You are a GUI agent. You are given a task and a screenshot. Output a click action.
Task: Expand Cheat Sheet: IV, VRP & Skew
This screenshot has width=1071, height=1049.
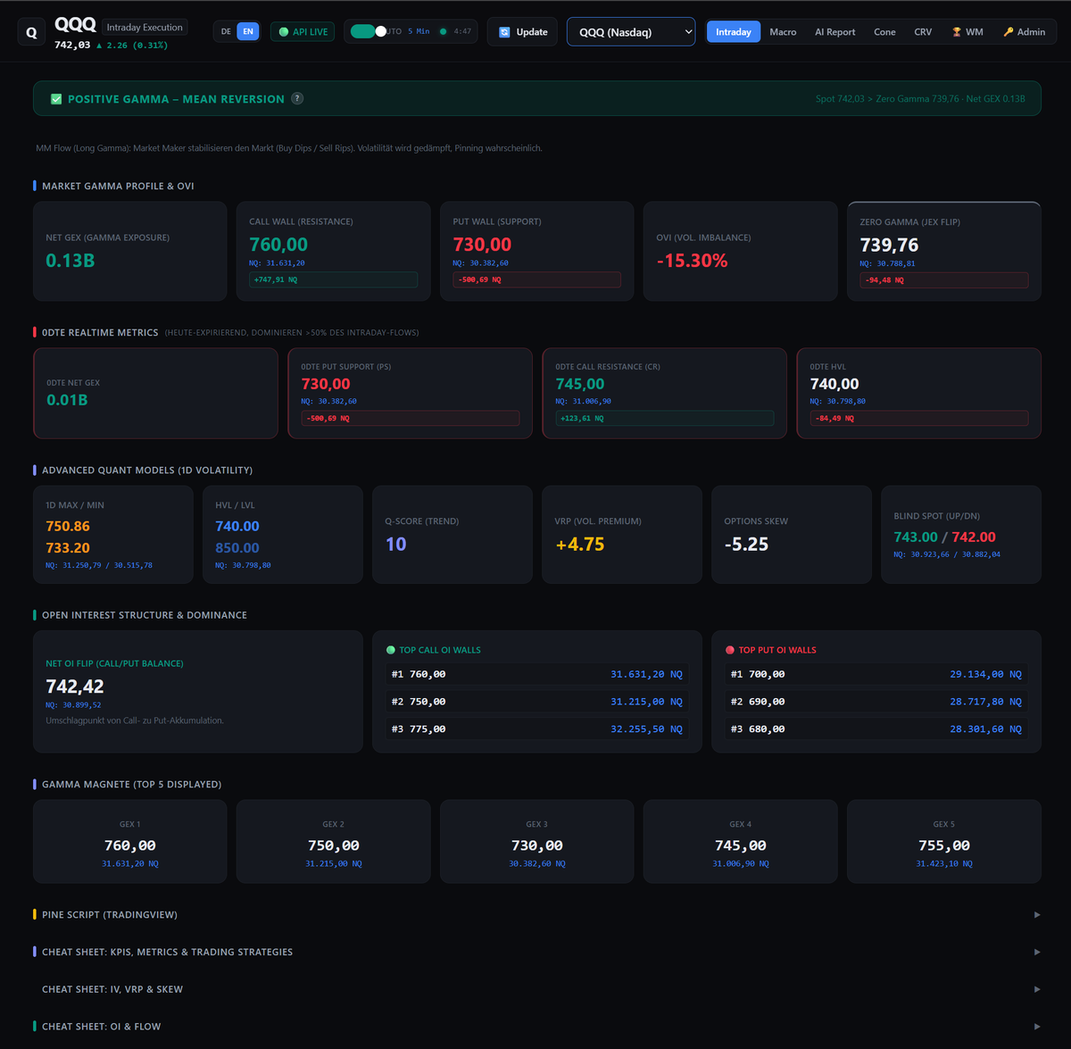(x=535, y=989)
